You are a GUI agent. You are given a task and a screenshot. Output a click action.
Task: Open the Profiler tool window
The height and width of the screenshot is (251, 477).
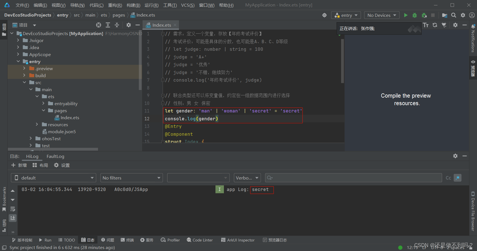pos(170,240)
